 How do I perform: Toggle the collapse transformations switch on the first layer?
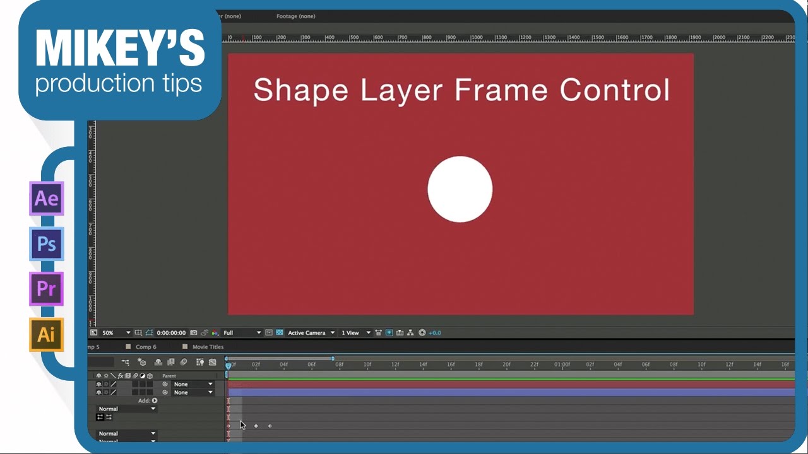pyautogui.click(x=106, y=384)
